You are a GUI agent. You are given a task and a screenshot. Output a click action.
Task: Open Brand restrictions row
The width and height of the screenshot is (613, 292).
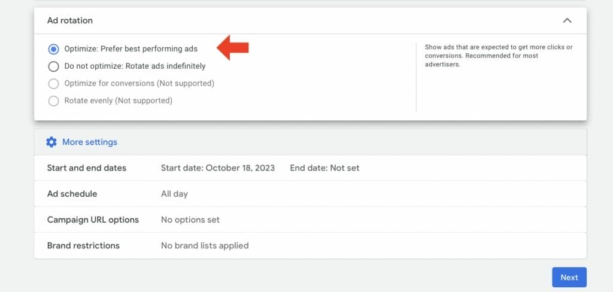pos(311,245)
